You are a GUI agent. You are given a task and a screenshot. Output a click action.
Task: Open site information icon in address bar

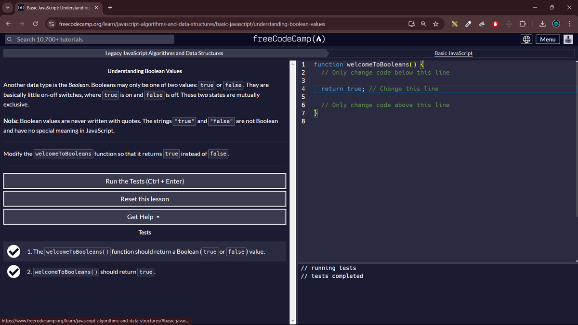[52, 24]
